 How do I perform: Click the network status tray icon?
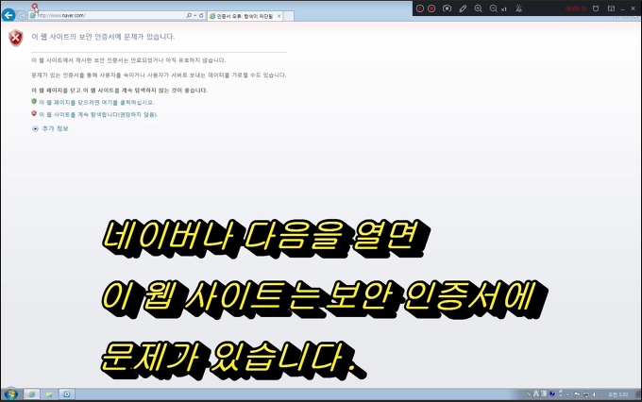(x=586, y=394)
